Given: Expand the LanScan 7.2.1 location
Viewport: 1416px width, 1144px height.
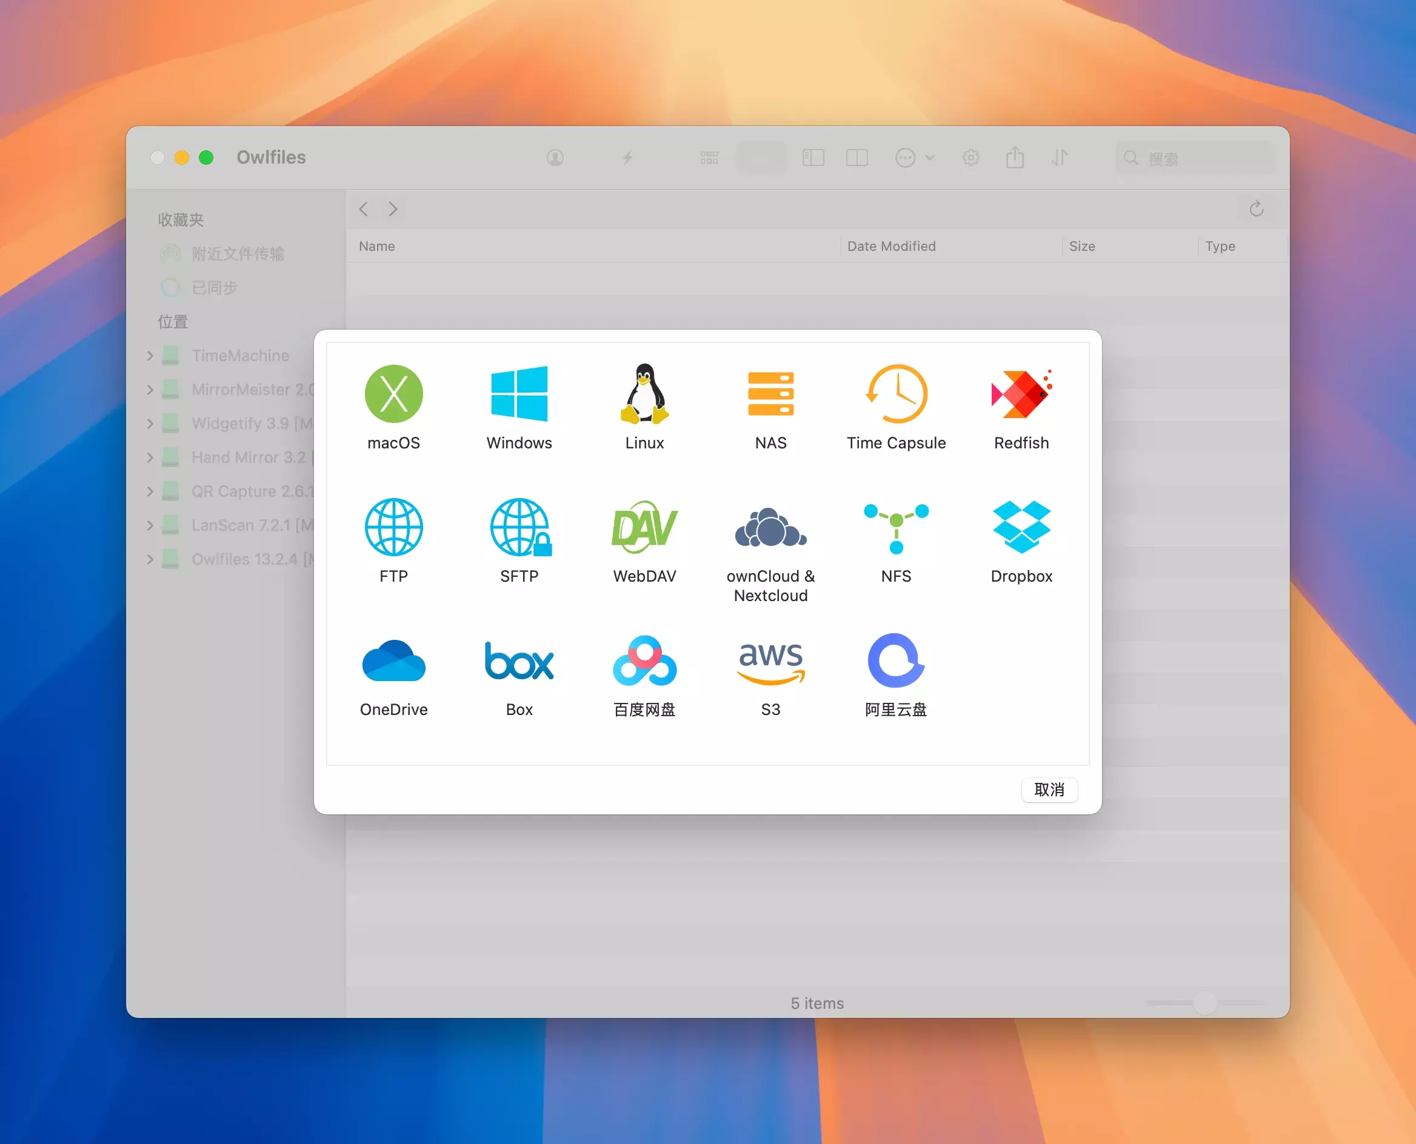Looking at the screenshot, I should pyautogui.click(x=150, y=525).
